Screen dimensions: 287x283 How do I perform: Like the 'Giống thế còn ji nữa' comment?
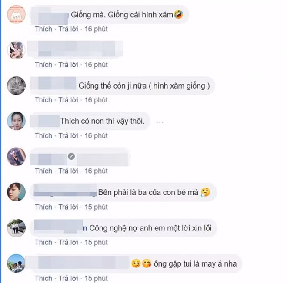pyautogui.click(x=43, y=100)
